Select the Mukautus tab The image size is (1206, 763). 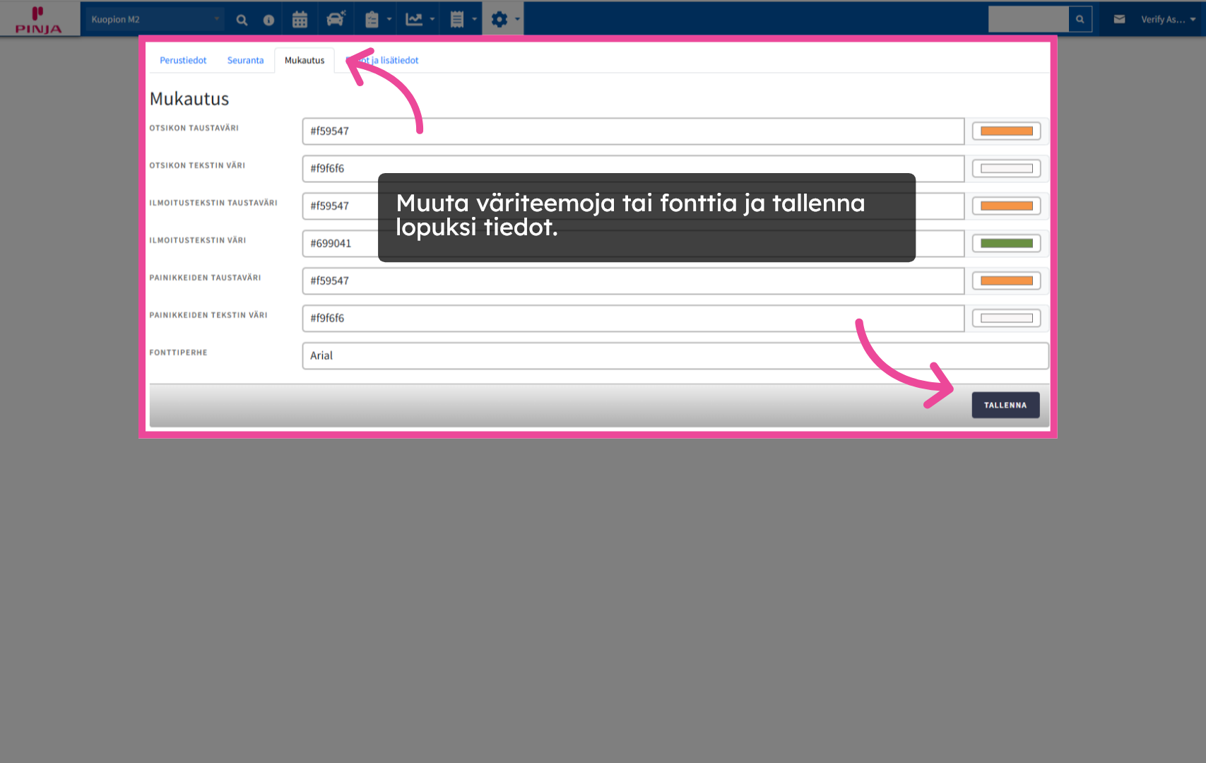[x=305, y=61]
